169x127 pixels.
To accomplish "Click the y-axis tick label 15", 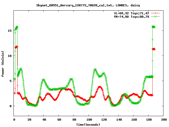I will pyautogui.click(x=10, y=31).
